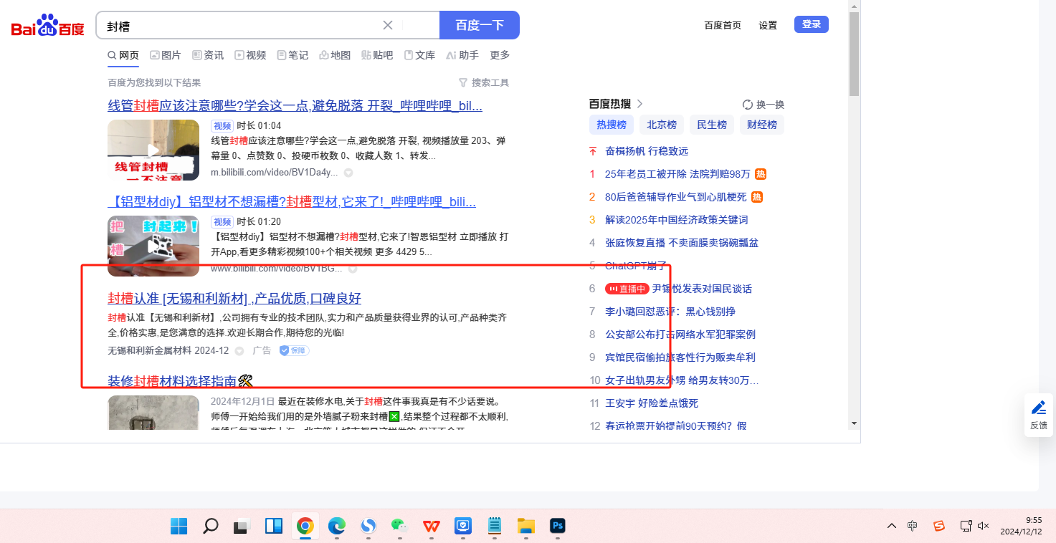Open the 搜索工具 search tools filter

[484, 83]
